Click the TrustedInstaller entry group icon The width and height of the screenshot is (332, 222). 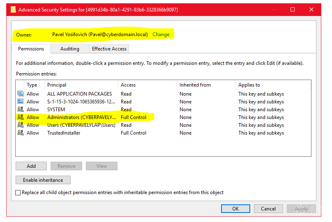[x=20, y=133]
